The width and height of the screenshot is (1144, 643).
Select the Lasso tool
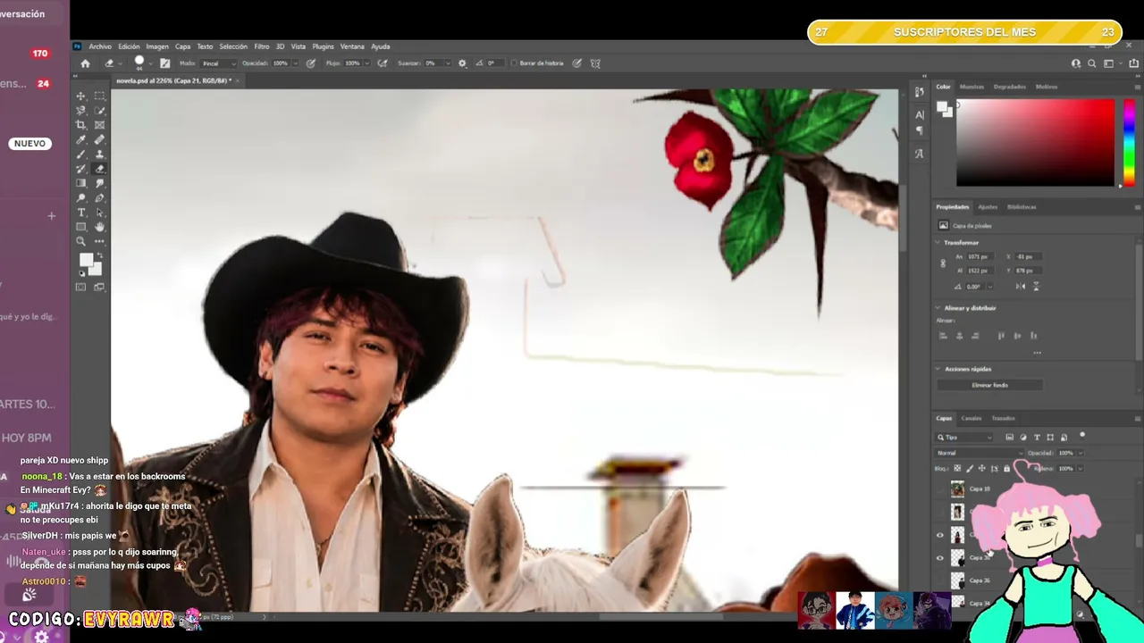tap(81, 110)
